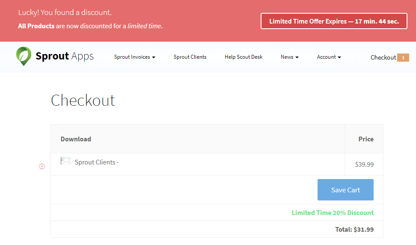Viewport: 416px width, 245px height.
Task: Click the 'All Products are now discounted' text
Action: point(90,26)
